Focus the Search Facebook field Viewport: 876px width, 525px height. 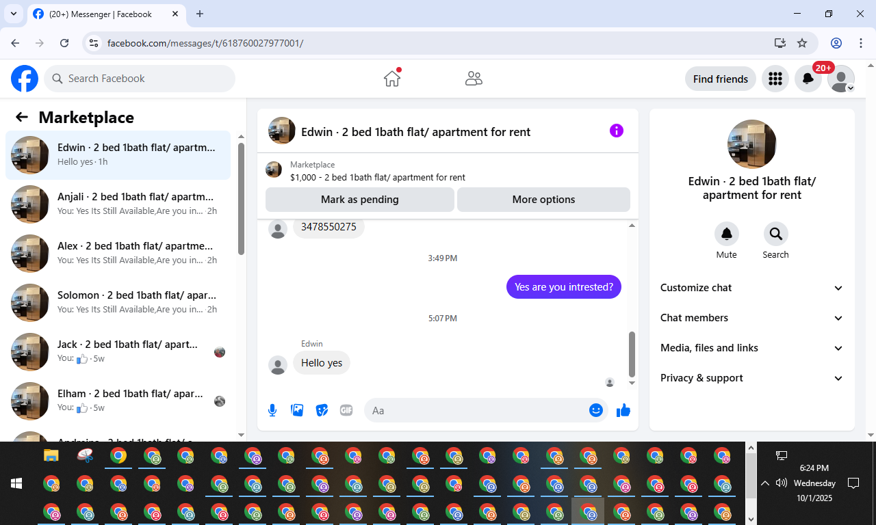point(140,79)
